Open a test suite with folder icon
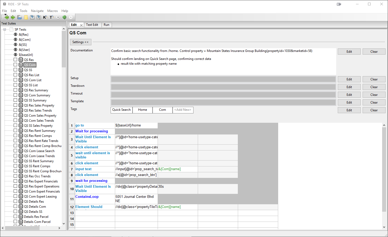Screen dimensions: 388x237 [x=20, y=17]
